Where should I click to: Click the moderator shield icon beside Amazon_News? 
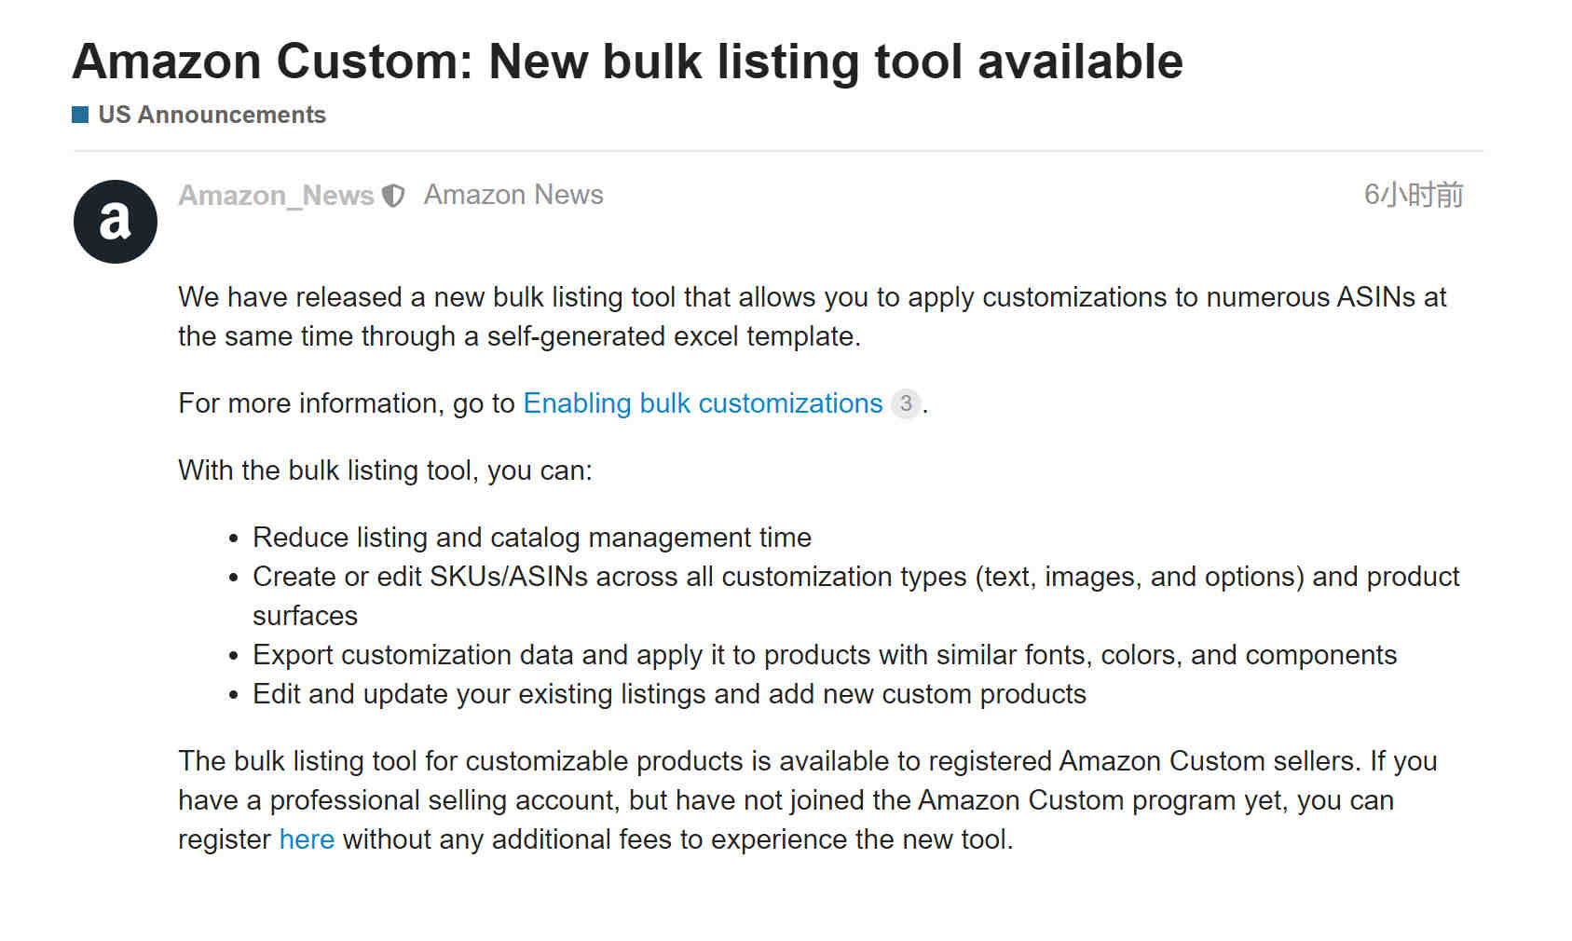(394, 196)
